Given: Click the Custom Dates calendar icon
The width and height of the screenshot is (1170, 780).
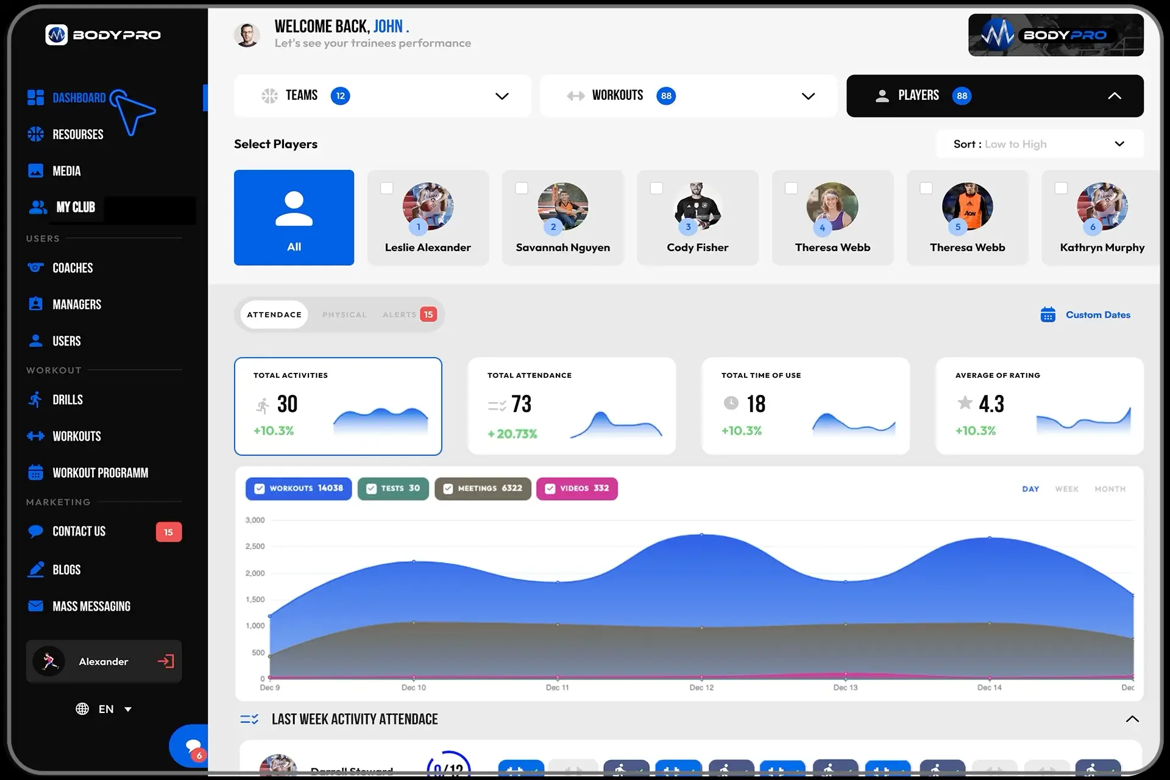Looking at the screenshot, I should coord(1048,314).
